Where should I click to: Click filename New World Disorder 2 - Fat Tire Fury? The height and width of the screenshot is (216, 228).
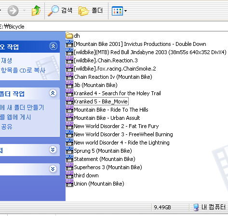pyautogui.click(x=116, y=126)
